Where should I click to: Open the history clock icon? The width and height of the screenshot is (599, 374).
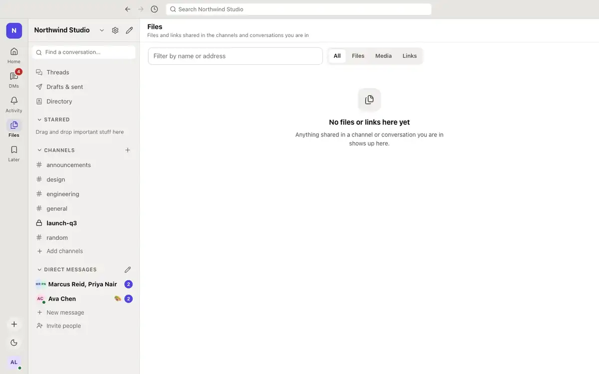click(154, 9)
